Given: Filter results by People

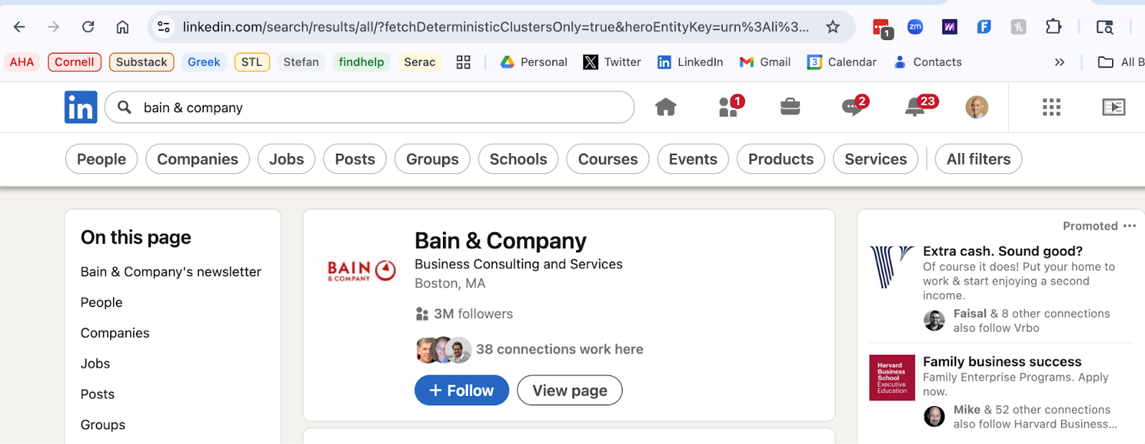Looking at the screenshot, I should 102,159.
